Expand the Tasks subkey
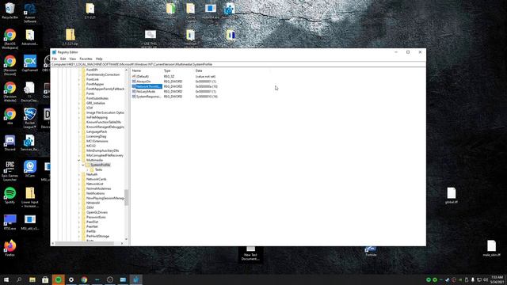The width and height of the screenshot is (507, 285). click(87, 169)
